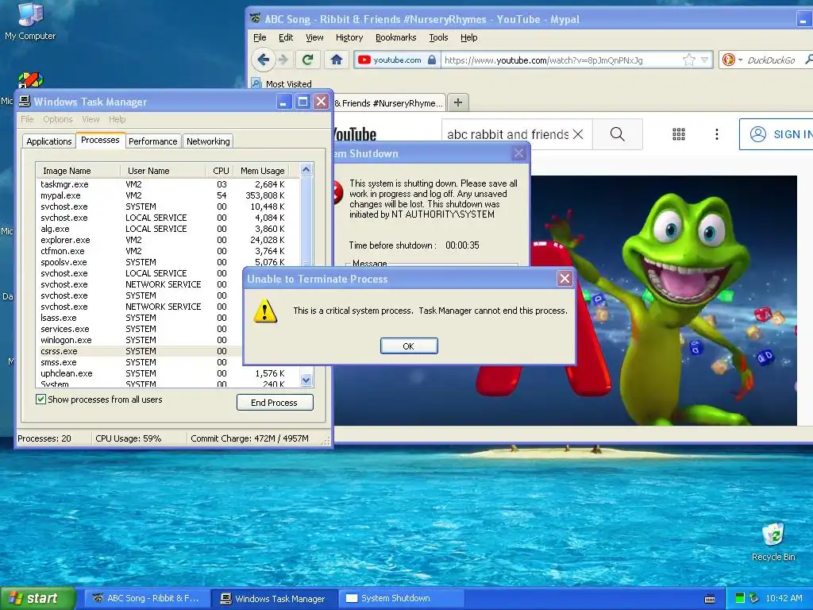Go to the browser Home page
The width and height of the screenshot is (813, 610).
tap(337, 60)
